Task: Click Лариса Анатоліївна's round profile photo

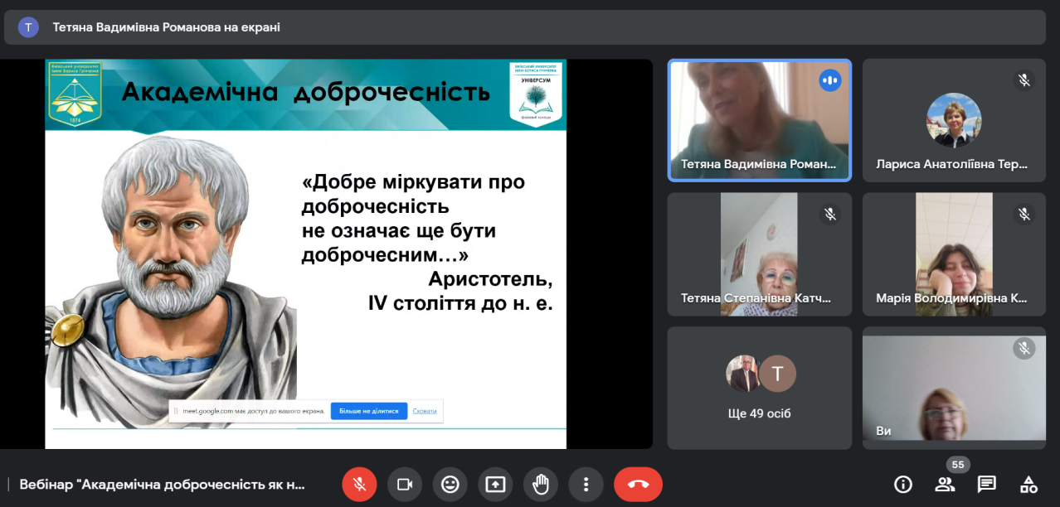Action: pyautogui.click(x=954, y=120)
